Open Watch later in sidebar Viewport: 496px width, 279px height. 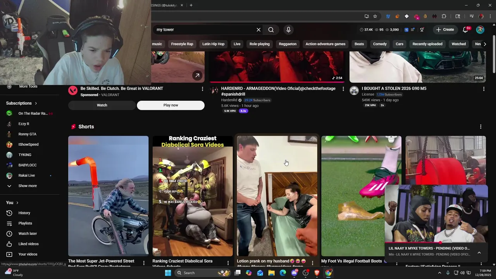pyautogui.click(x=27, y=234)
